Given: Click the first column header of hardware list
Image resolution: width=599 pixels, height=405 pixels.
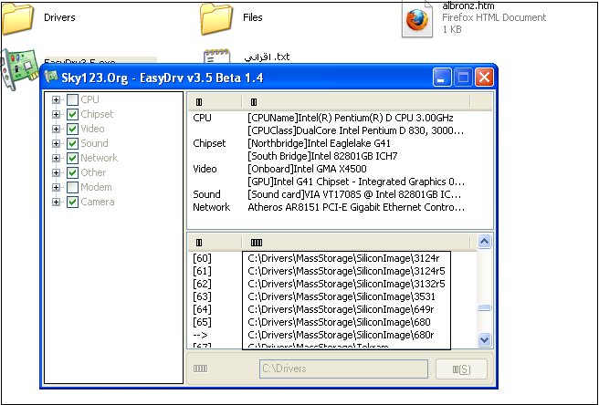Looking at the screenshot, I should [x=215, y=102].
